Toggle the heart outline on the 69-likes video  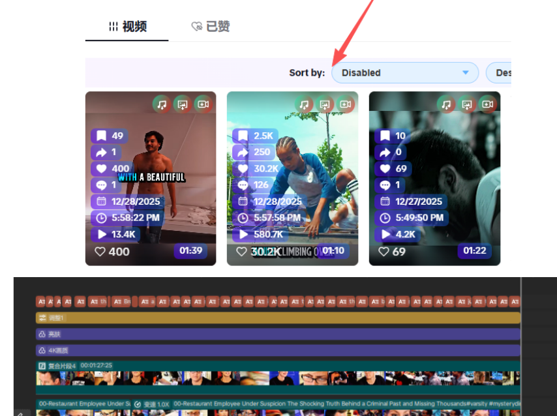pyautogui.click(x=384, y=252)
